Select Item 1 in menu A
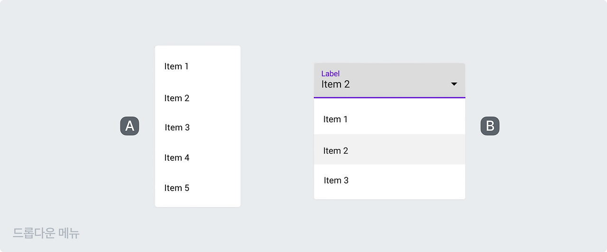This screenshot has width=607, height=252. [177, 67]
